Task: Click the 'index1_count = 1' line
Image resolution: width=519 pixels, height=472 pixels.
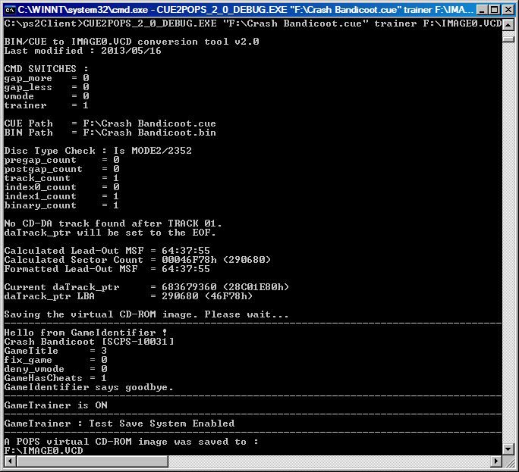Action: click(62, 196)
